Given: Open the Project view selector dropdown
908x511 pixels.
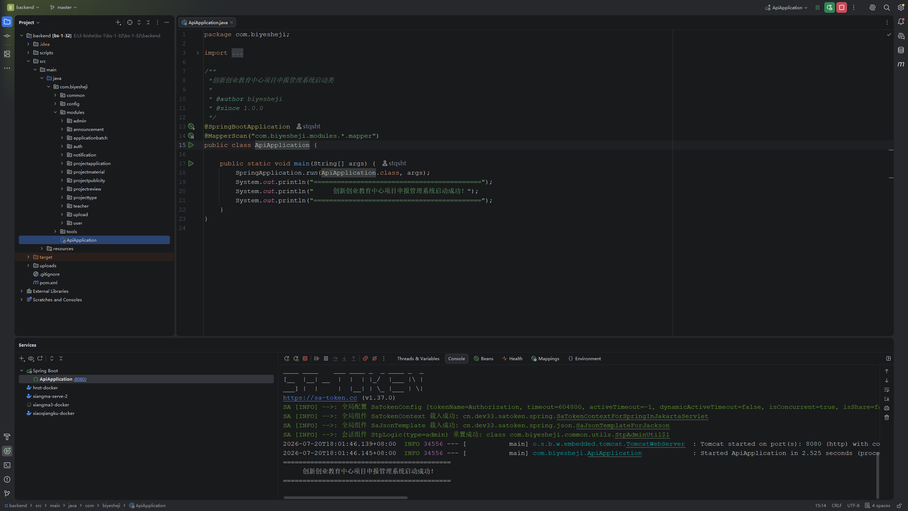Looking at the screenshot, I should point(29,22).
